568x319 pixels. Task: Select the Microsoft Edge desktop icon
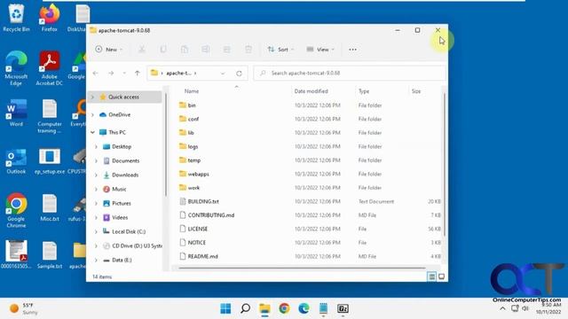(x=16, y=68)
